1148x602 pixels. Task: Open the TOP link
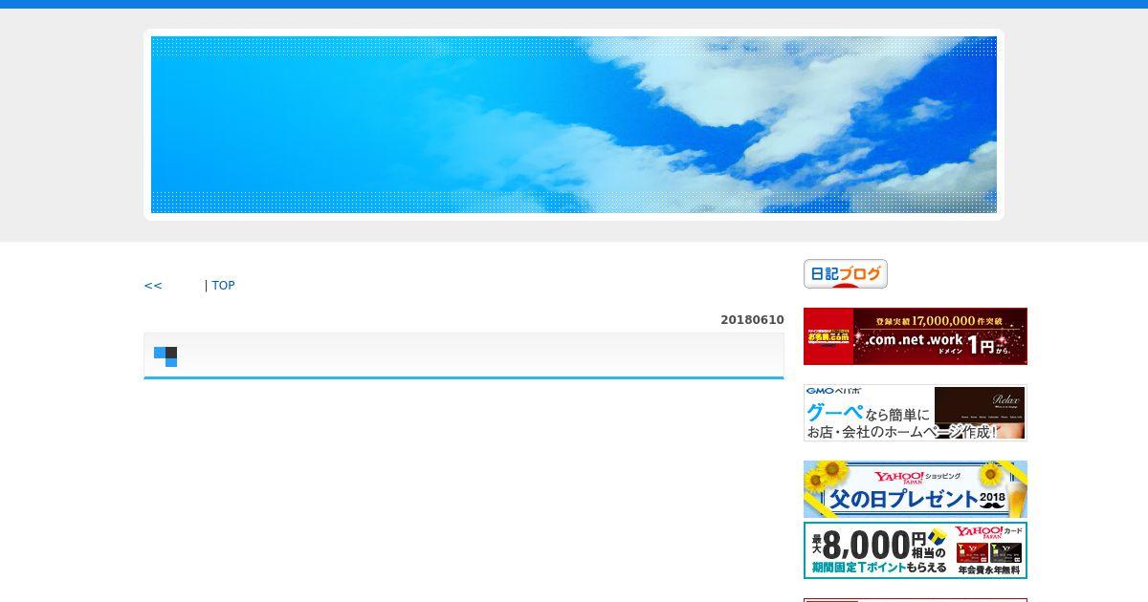click(x=223, y=285)
